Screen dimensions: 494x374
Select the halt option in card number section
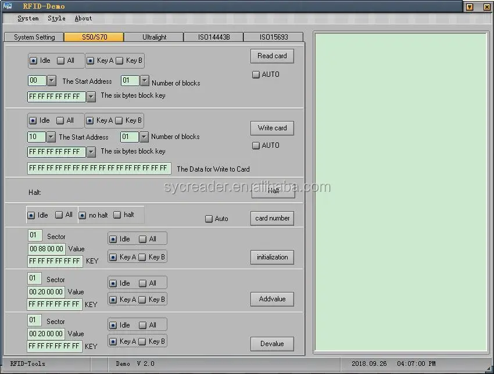click(117, 215)
